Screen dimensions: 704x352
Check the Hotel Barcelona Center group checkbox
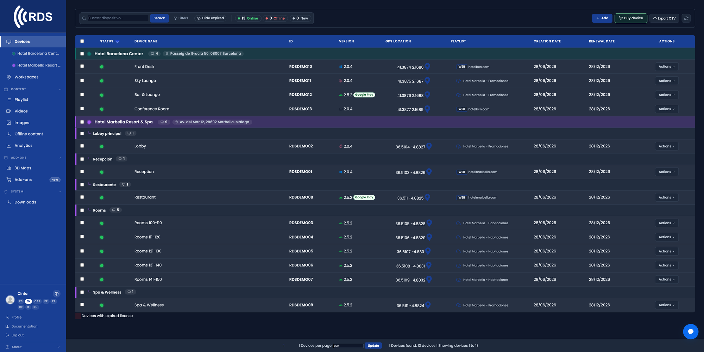[x=82, y=54]
